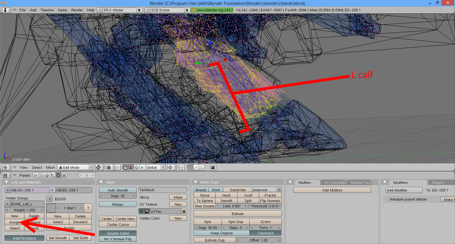Toggle AutoTexSpace option
Image resolution: width=455 pixels, height=244 pixels.
[24, 238]
